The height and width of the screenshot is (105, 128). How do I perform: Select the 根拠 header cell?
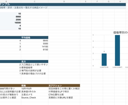coord(35,86)
